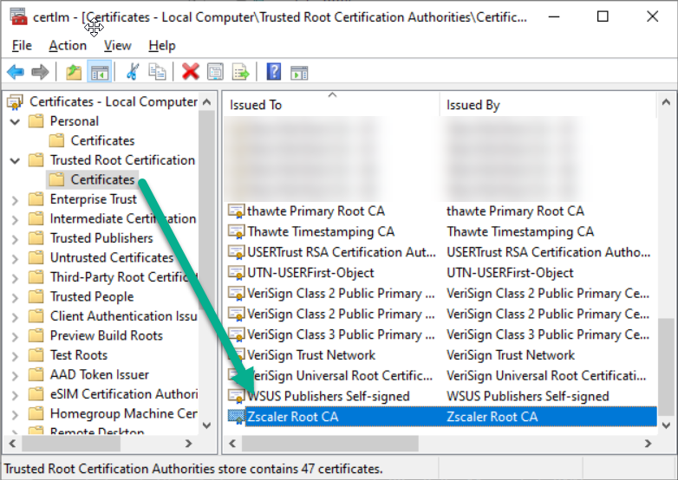Click the Cut scissors icon
Viewport: 678px width, 480px height.
[133, 72]
